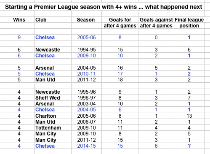The image size is (210, 154).
Task: Select the 2004-05 Chelsea goals for cell
Action: coord(120,110)
